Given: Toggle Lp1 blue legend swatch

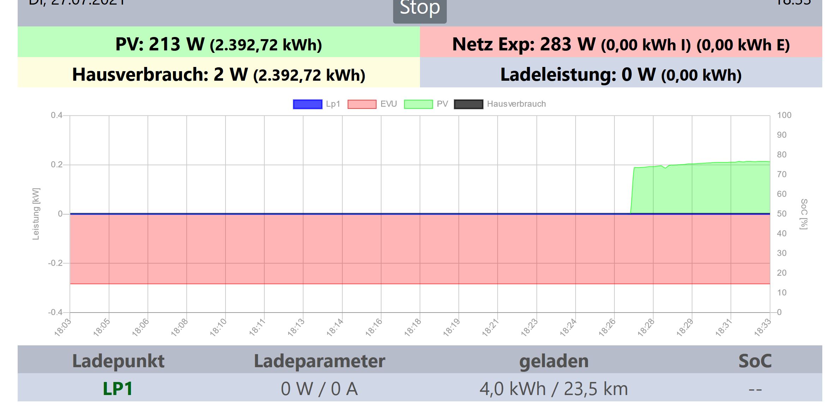Looking at the screenshot, I should pos(307,104).
